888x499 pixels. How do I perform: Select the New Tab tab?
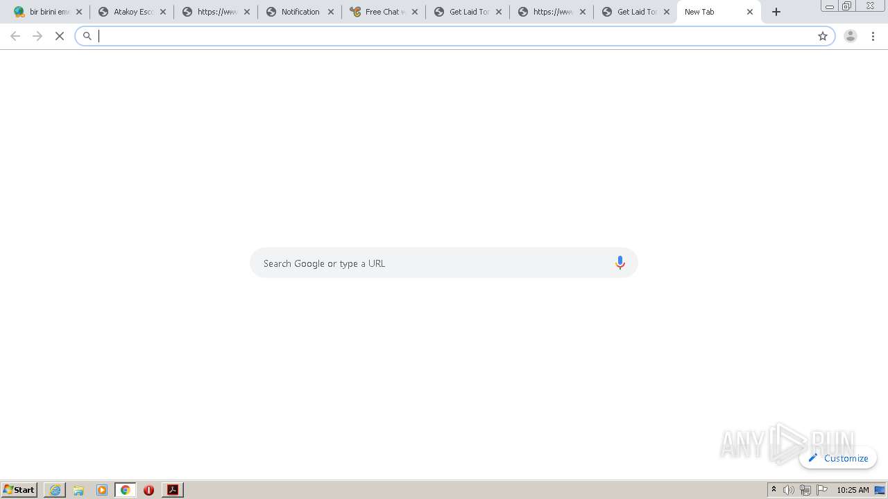718,12
